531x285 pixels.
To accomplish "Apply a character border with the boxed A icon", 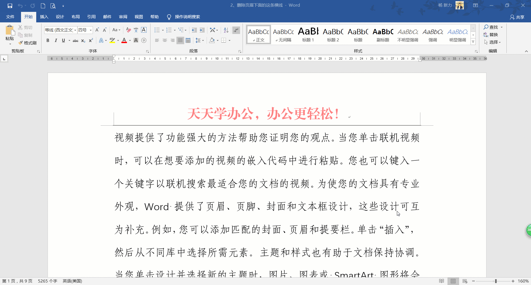I will (x=144, y=30).
